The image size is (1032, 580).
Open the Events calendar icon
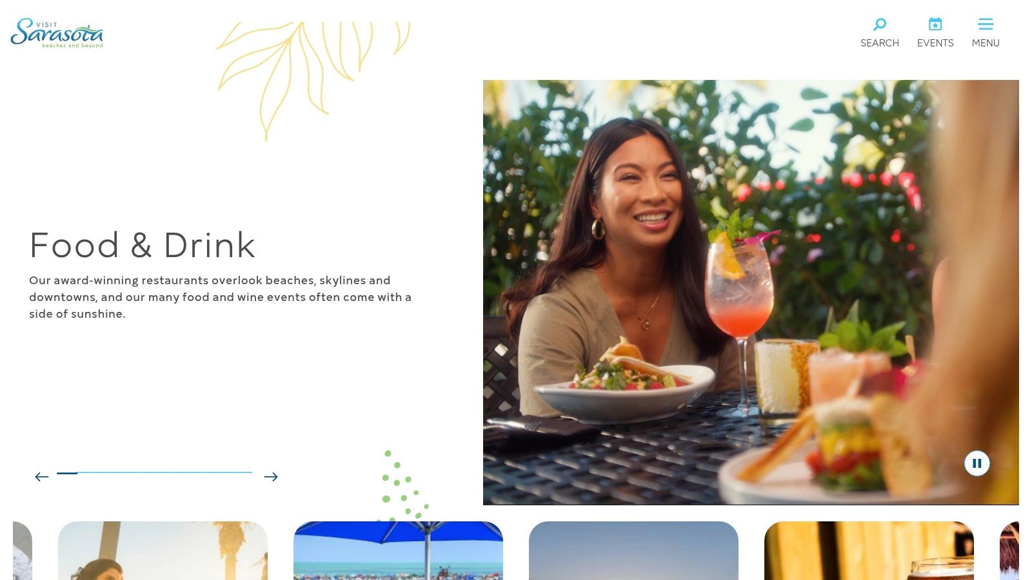(935, 24)
